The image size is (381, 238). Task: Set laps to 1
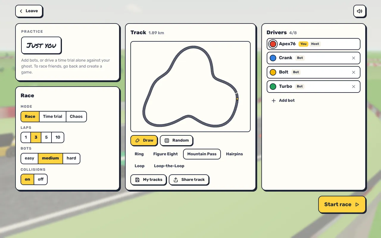[26, 137]
